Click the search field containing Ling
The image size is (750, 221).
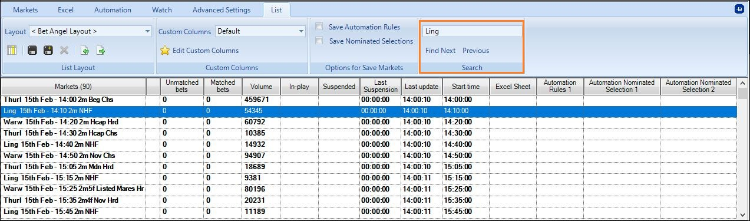point(472,31)
